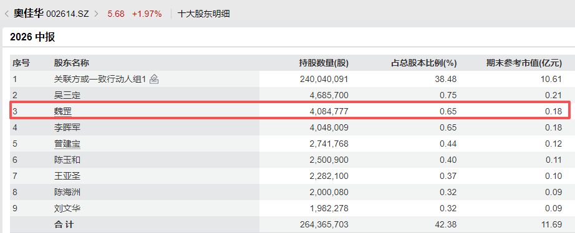Sort by 期末参考市值(亿元) column header

[524, 63]
